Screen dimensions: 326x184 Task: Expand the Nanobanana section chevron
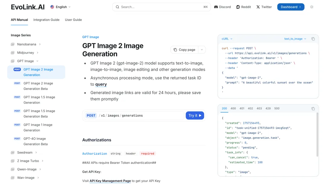40,44
